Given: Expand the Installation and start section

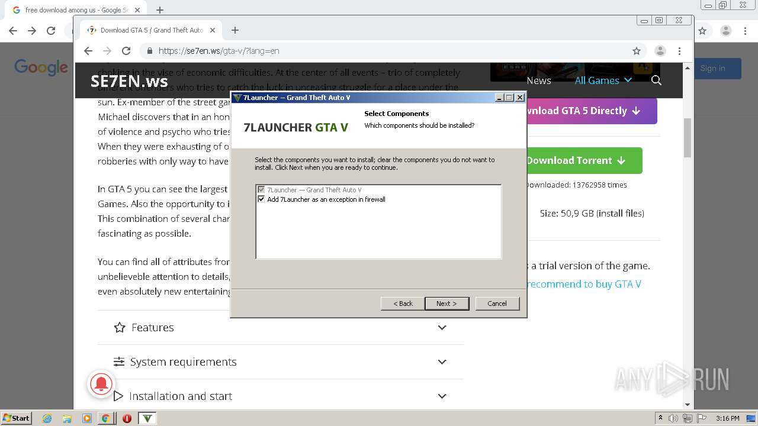Looking at the screenshot, I should (280, 396).
